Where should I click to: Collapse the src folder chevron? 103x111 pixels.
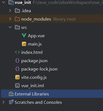coord(10,27)
